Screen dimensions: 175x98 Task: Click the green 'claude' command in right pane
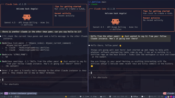pos(94,4)
